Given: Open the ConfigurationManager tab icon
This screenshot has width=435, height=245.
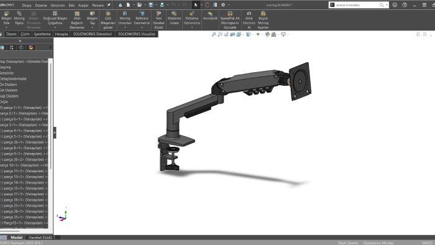Looking at the screenshot, I should [11, 47].
